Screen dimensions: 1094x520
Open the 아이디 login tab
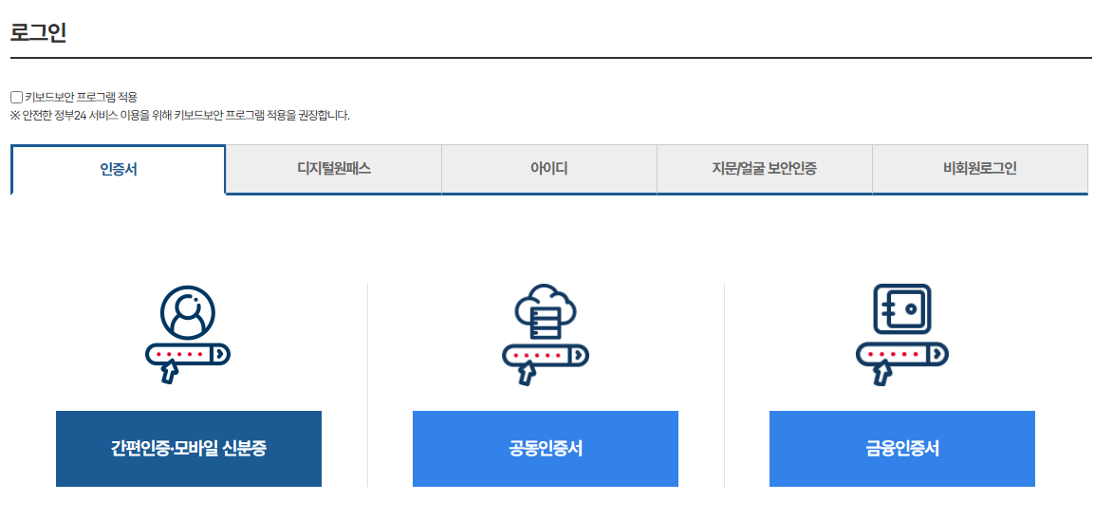[x=549, y=169]
